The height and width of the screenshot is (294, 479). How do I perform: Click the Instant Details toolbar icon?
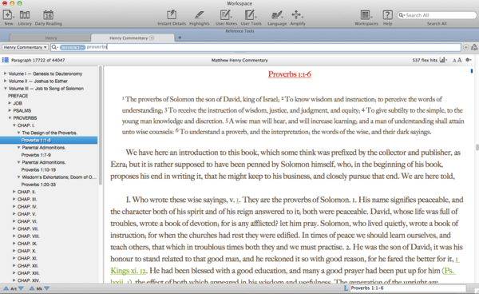click(x=172, y=14)
